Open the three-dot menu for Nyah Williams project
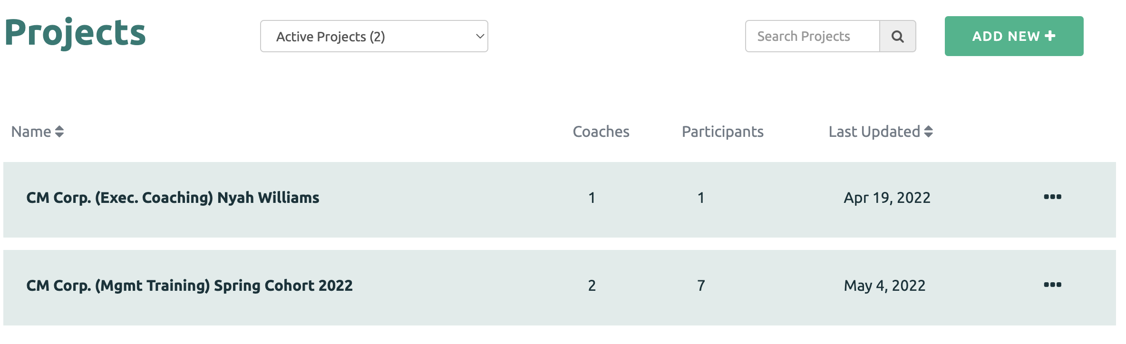The height and width of the screenshot is (344, 1126). pyautogui.click(x=1052, y=197)
